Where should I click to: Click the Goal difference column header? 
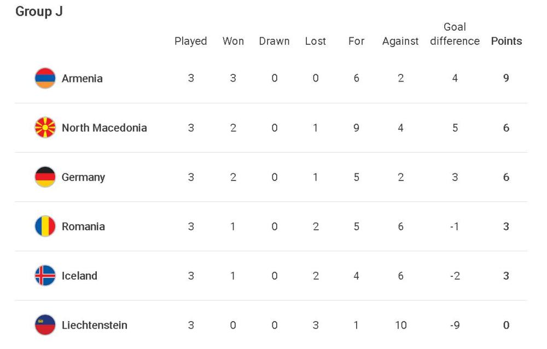(455, 34)
